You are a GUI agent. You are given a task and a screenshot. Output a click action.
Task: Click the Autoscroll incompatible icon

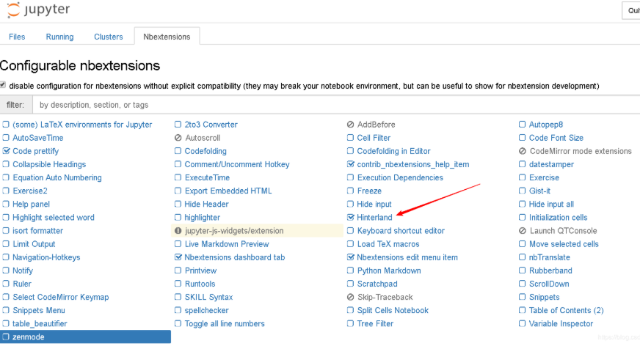click(x=178, y=138)
